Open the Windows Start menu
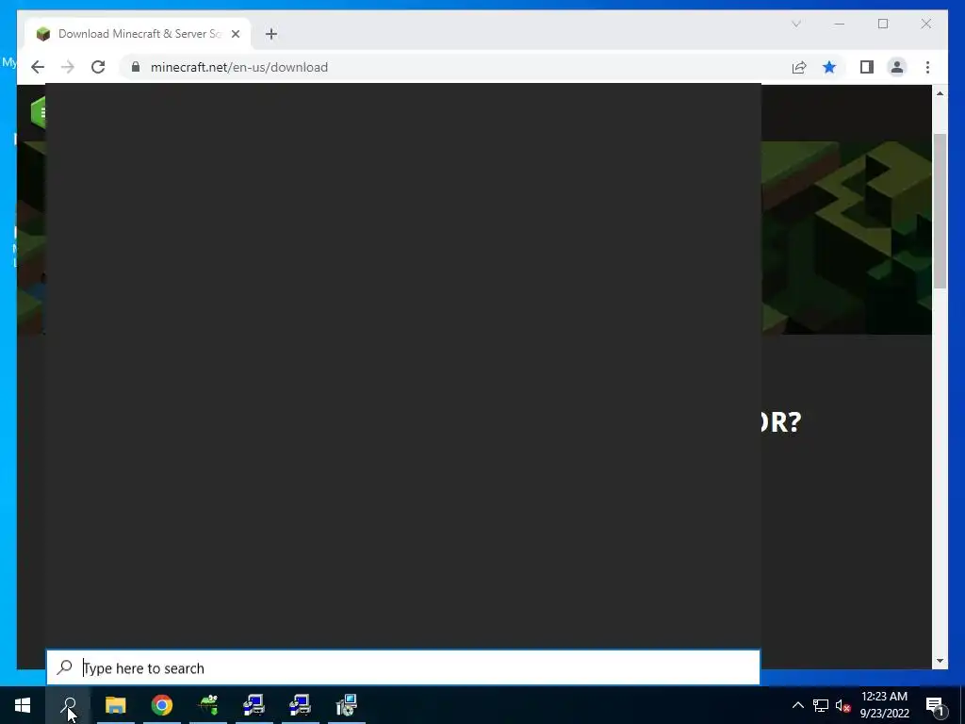 tap(23, 705)
